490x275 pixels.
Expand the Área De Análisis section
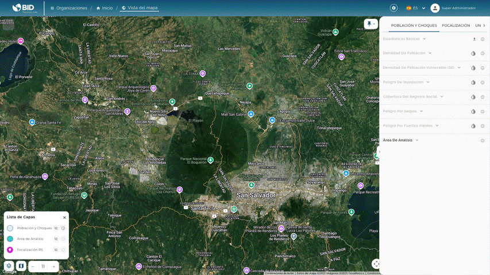[416, 140]
